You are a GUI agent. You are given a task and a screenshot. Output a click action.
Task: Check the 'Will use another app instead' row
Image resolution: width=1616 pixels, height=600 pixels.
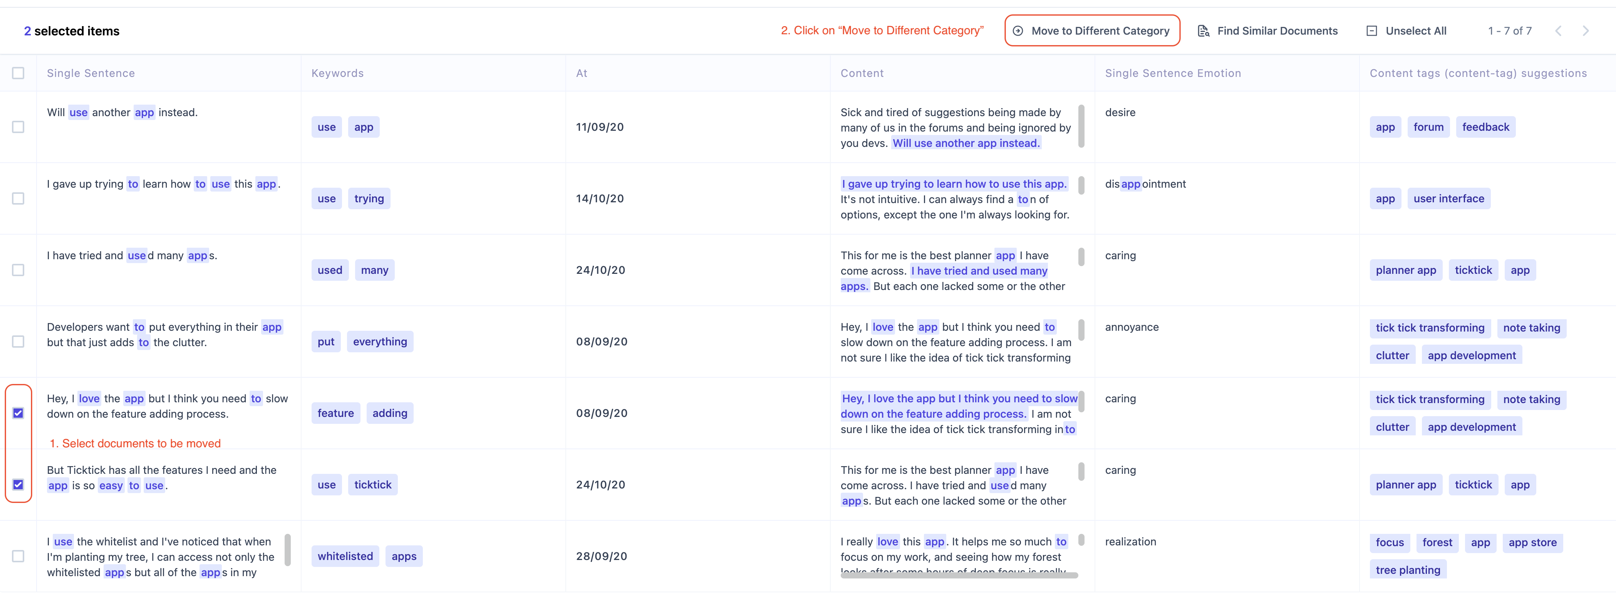click(x=18, y=127)
